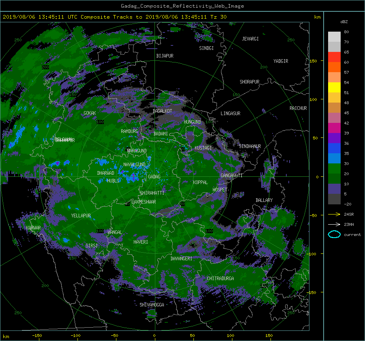Click the RAMDURG city label
365x341 pixels.
point(129,131)
